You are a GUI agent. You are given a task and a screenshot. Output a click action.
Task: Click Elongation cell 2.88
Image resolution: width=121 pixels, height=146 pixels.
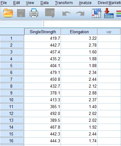coord(79,93)
